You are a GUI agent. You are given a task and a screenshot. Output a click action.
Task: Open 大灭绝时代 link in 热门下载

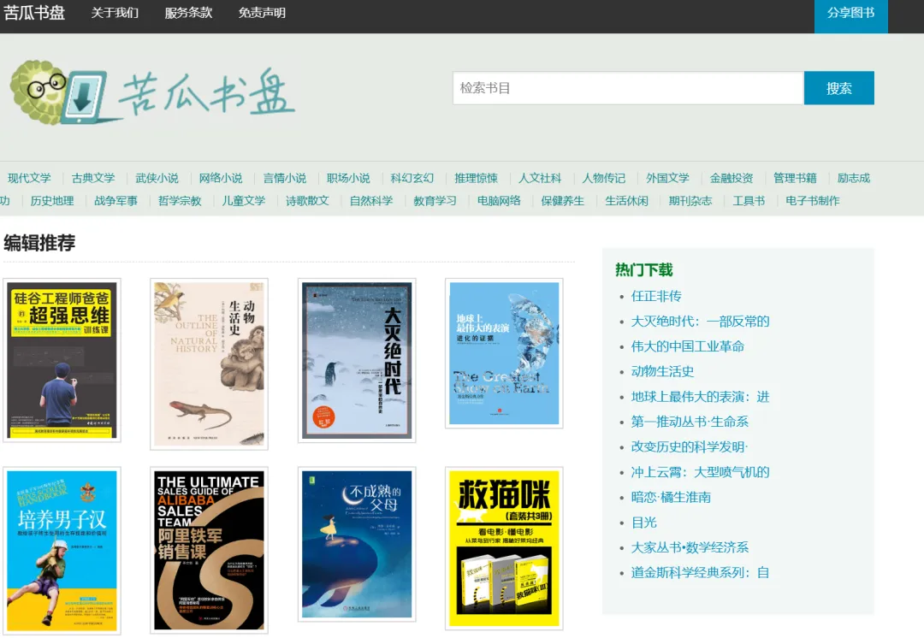pos(701,322)
